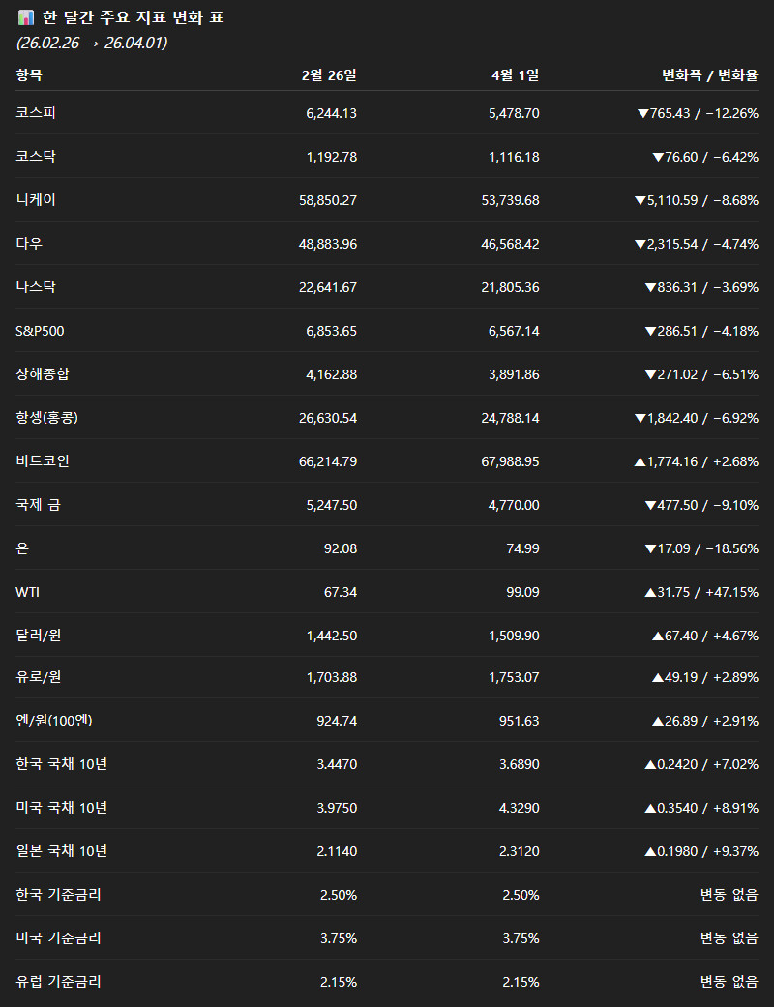Select the '유로/원' row label
The width and height of the screenshot is (774, 1007).
[x=39, y=677]
